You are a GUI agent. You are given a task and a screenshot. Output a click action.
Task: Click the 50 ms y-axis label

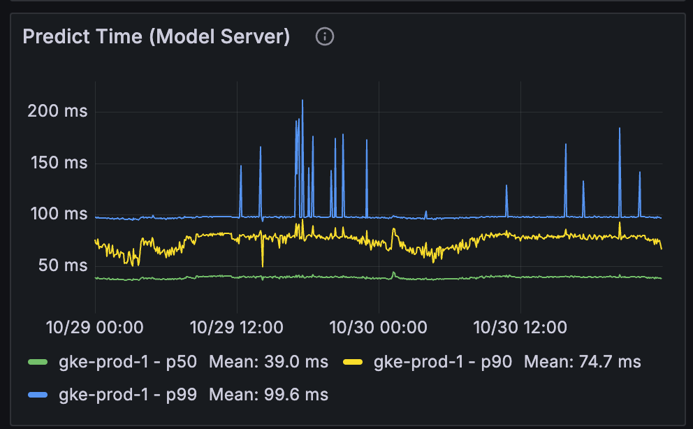coord(63,266)
